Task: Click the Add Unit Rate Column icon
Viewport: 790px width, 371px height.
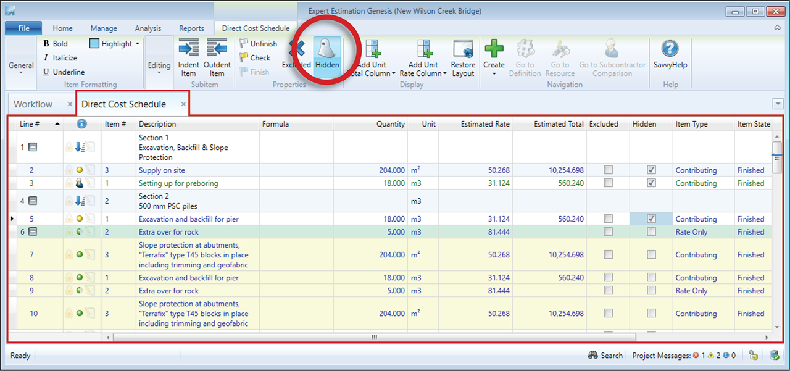Action: coord(425,49)
